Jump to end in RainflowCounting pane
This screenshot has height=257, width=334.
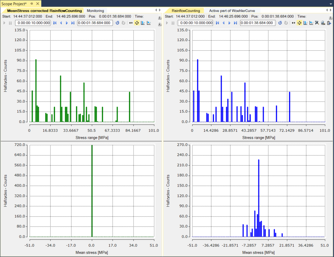click(235, 23)
